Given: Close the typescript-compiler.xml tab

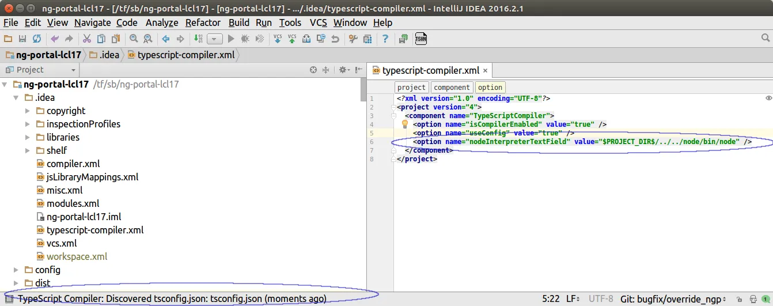Looking at the screenshot, I should 485,71.
